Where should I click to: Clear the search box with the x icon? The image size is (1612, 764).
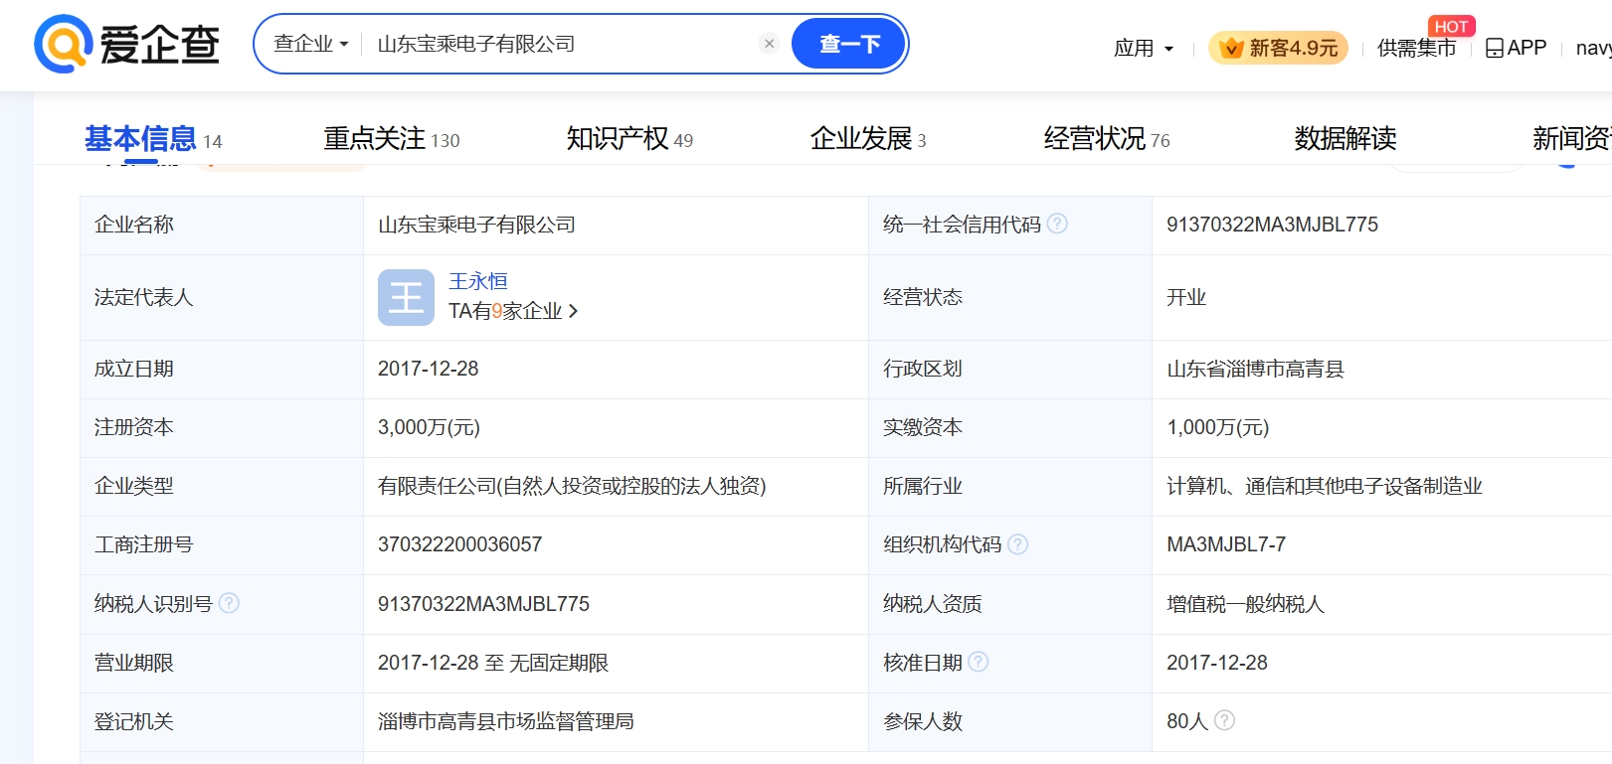tap(769, 44)
